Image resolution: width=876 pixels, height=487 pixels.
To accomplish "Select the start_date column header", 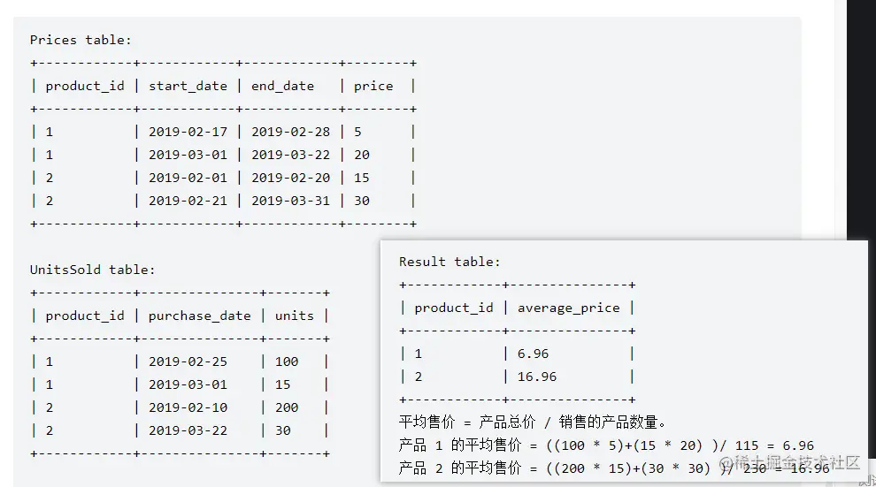I will pos(188,86).
